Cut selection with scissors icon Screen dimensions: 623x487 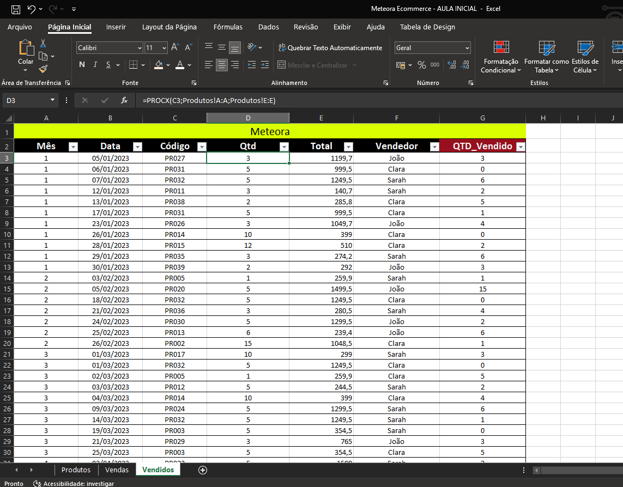click(43, 43)
